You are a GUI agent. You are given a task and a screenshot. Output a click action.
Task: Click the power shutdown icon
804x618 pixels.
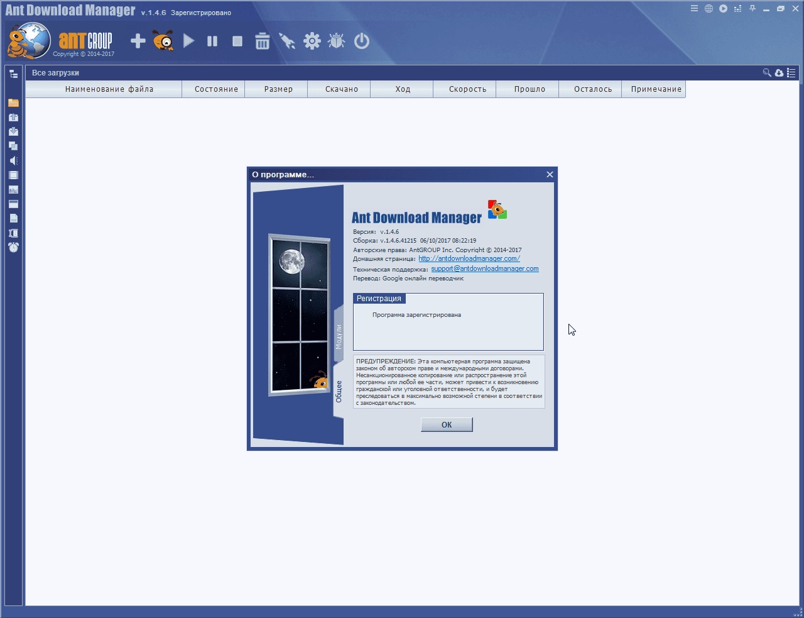(362, 41)
